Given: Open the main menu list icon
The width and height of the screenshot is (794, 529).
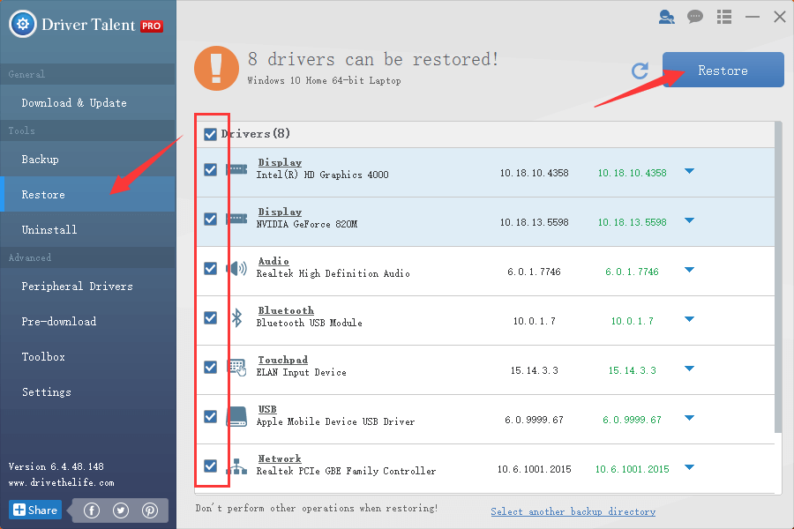Looking at the screenshot, I should coord(724,17).
